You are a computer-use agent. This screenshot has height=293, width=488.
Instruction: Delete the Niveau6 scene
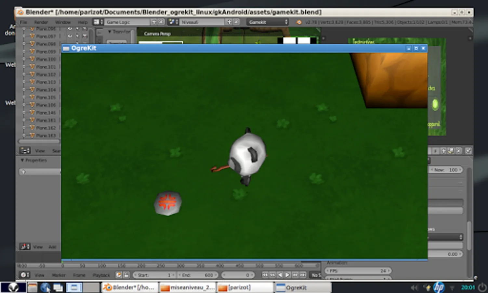[x=236, y=22]
